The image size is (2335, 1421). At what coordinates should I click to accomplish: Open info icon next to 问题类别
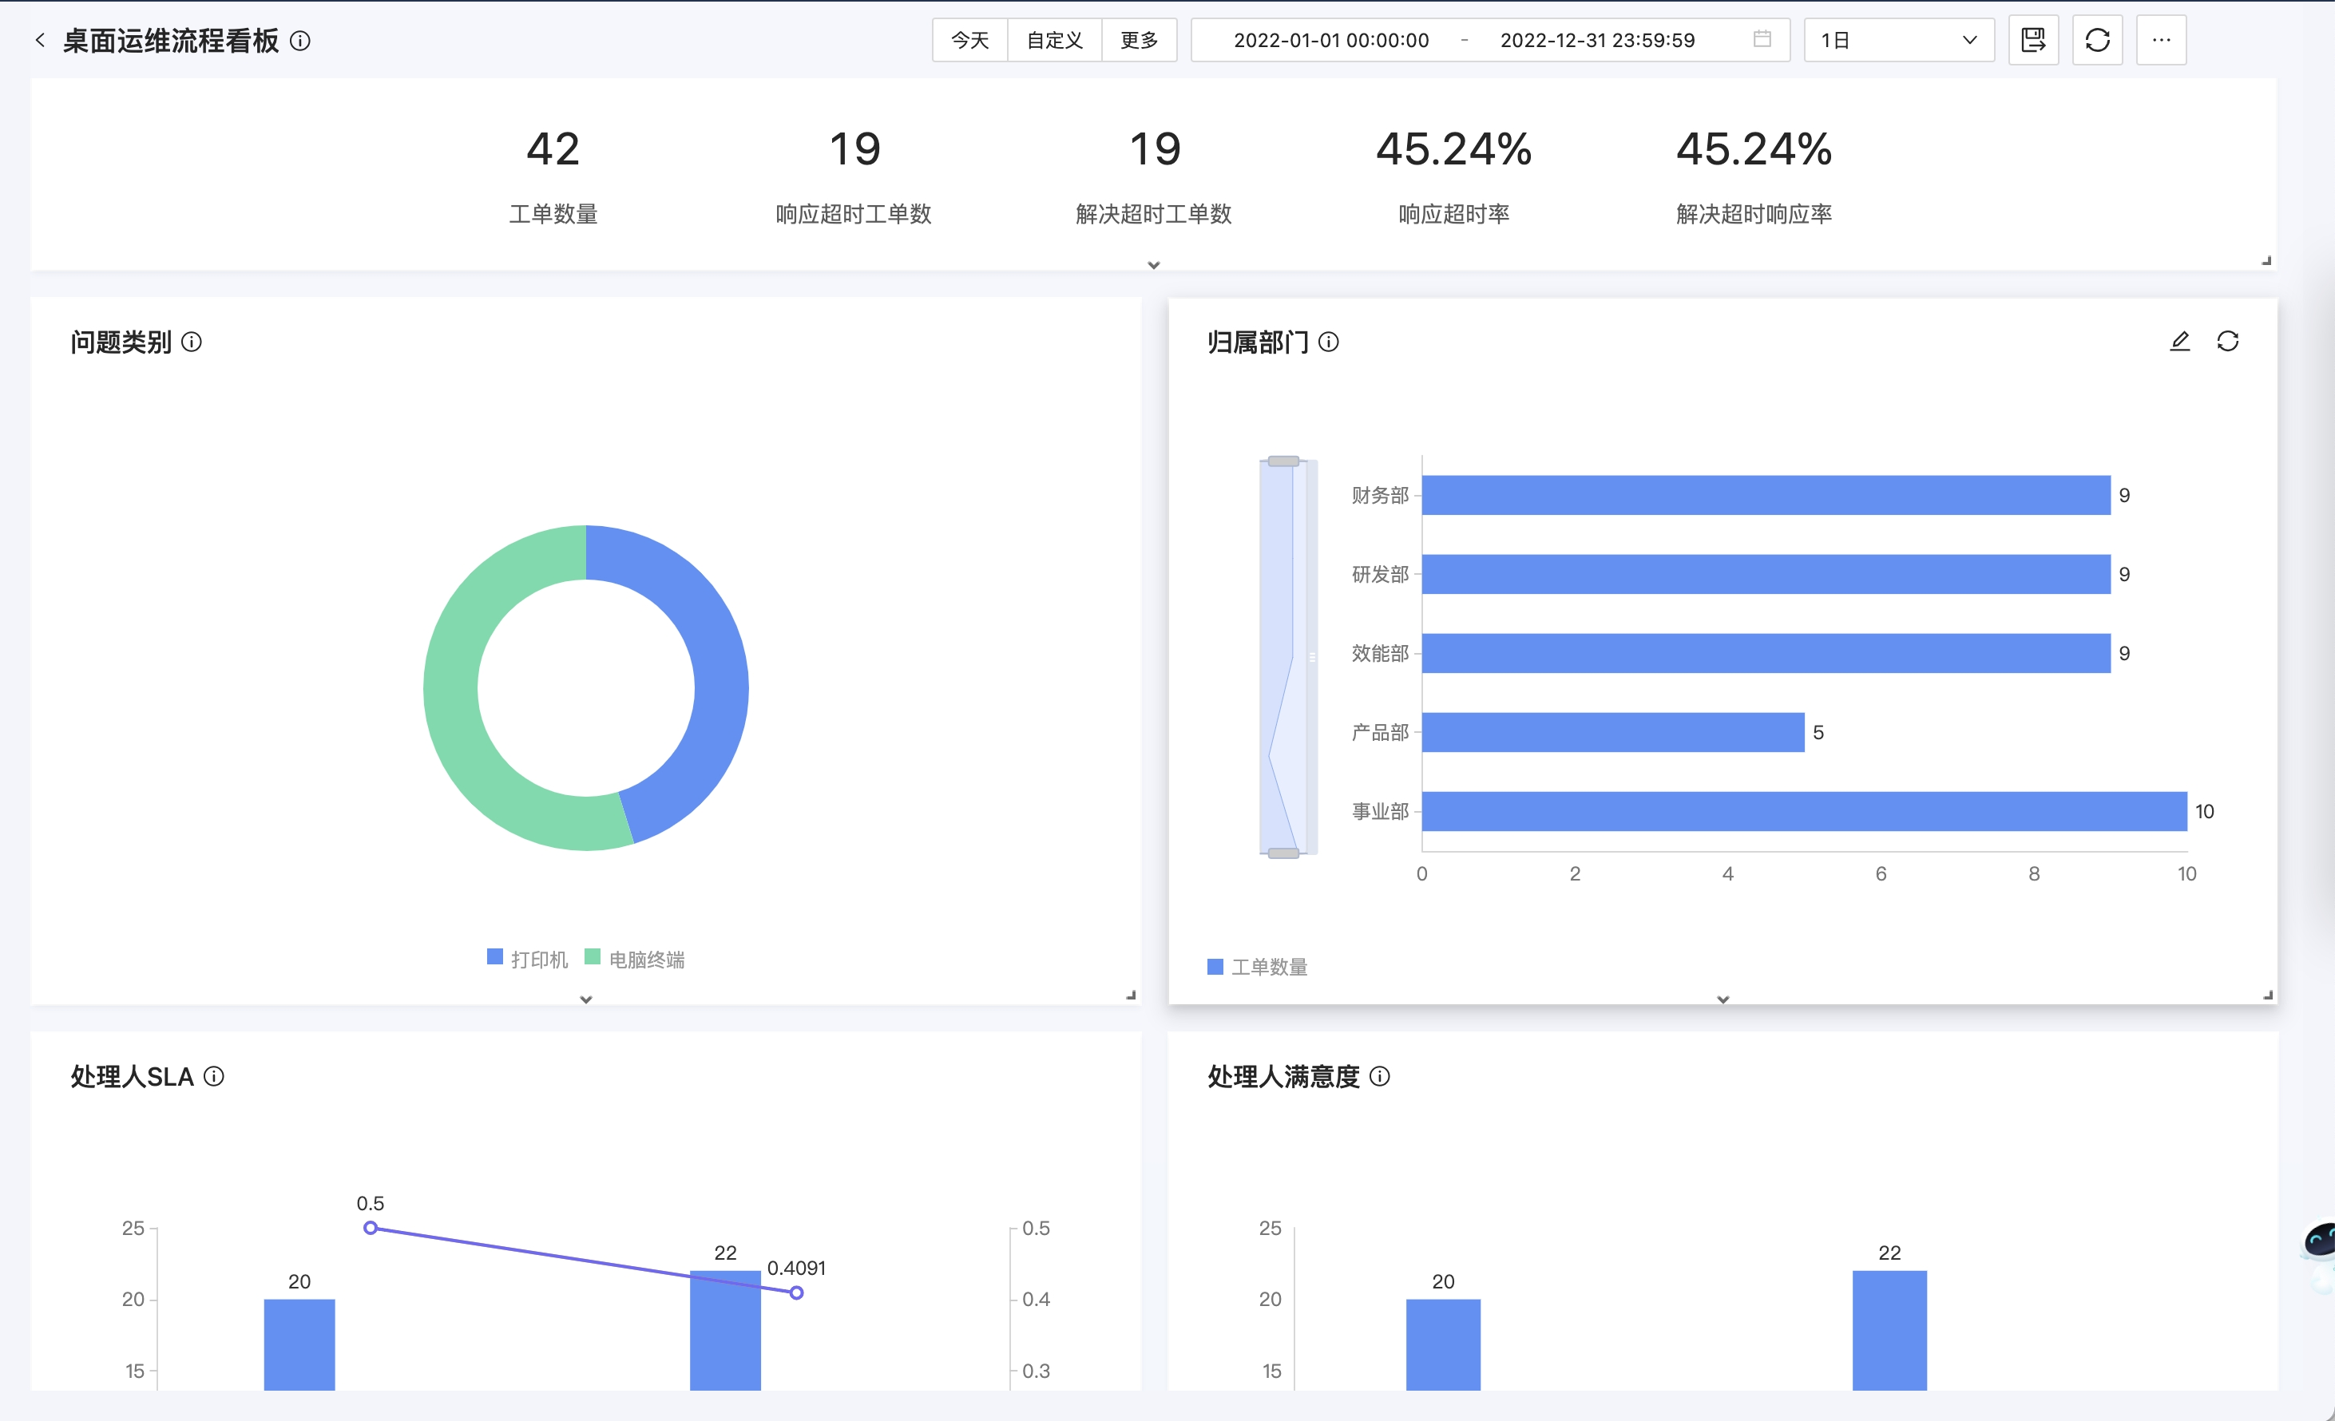point(192,342)
